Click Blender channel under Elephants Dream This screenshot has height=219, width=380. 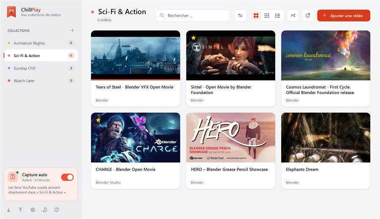click(292, 182)
